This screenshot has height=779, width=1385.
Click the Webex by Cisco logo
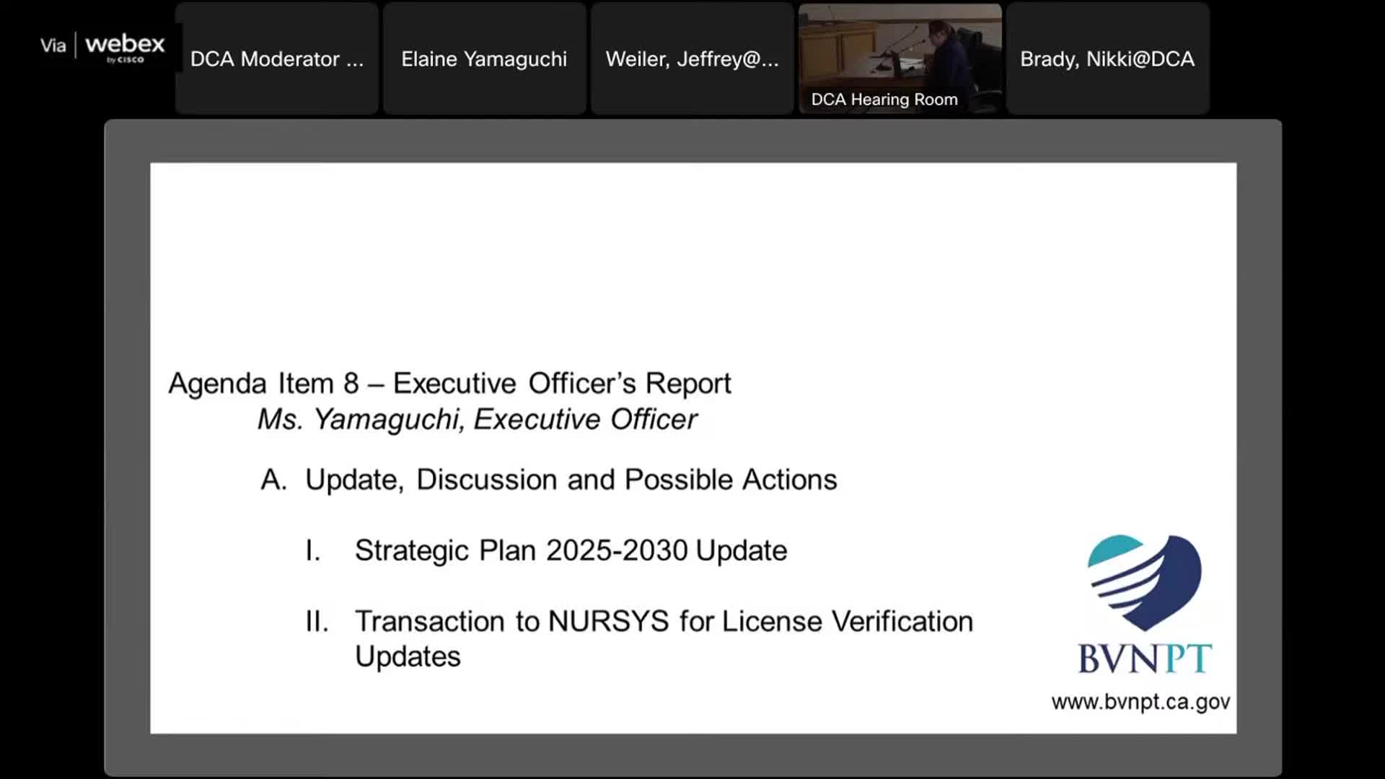click(x=125, y=48)
